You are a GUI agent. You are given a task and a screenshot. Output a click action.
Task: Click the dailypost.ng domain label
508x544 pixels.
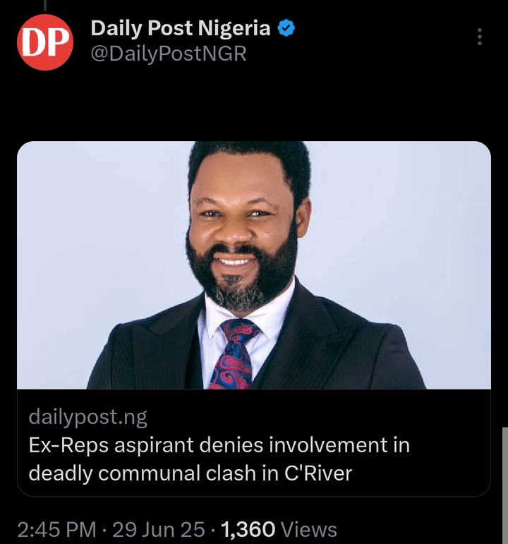click(x=88, y=417)
